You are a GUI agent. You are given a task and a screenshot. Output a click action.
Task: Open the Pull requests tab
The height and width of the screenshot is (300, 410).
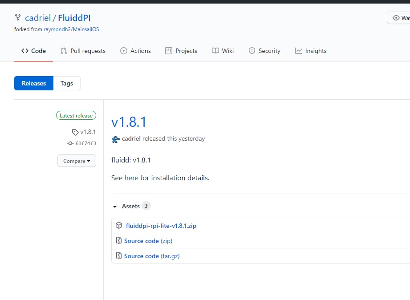click(x=83, y=51)
